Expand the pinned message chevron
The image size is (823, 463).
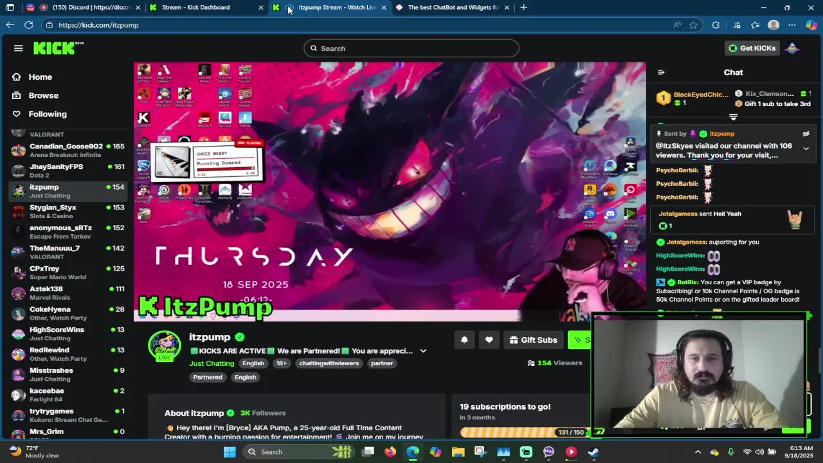[806, 149]
